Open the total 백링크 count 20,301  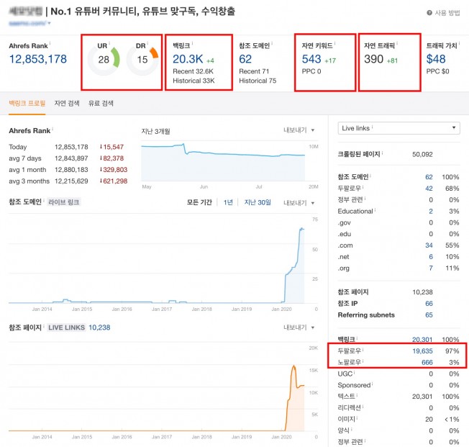(x=422, y=339)
